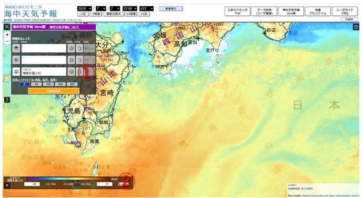Open the hamburger menu on map
The height and width of the screenshot is (198, 363).
pos(356,27)
